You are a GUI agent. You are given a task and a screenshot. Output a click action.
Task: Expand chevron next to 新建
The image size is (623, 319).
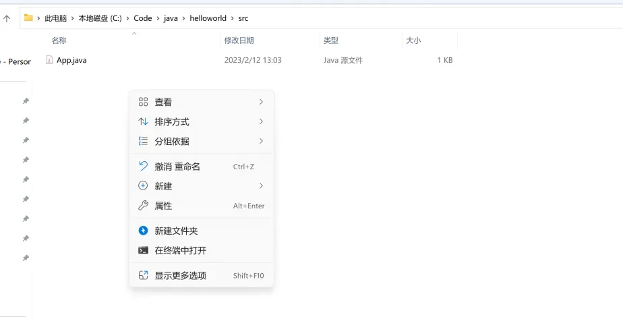[261, 186]
